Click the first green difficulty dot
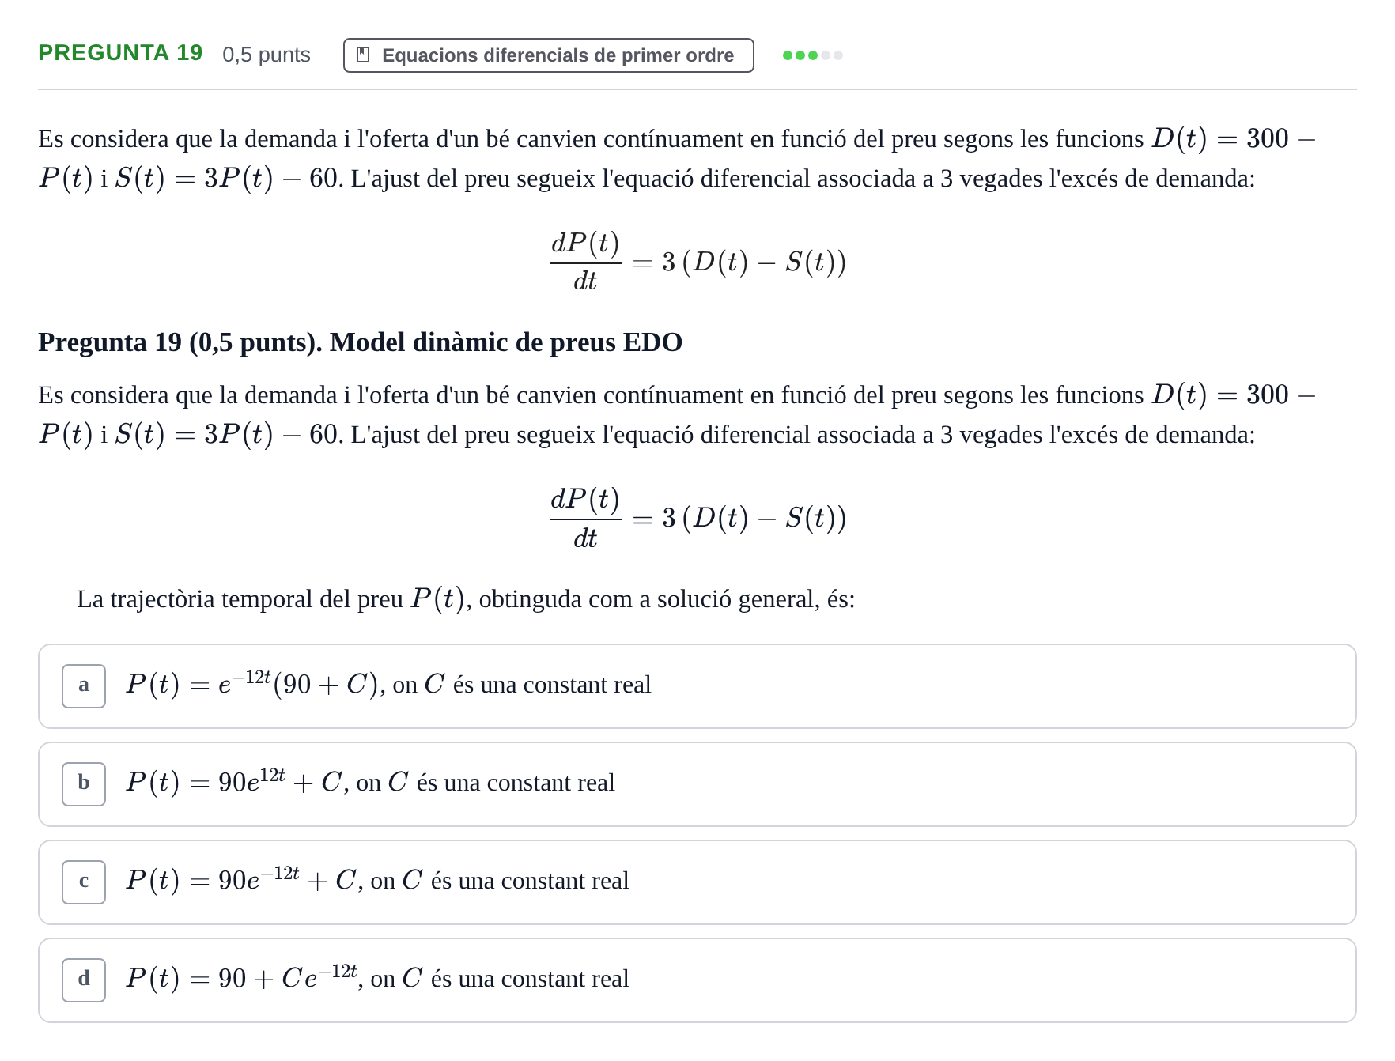 click(787, 55)
